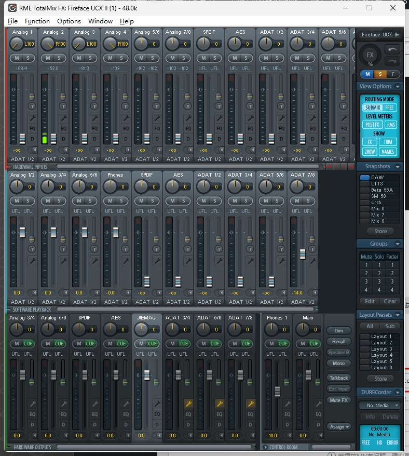Open settings wrench on ADAT 7/8 playback
The height and width of the screenshot is (456, 409).
pos(312,261)
